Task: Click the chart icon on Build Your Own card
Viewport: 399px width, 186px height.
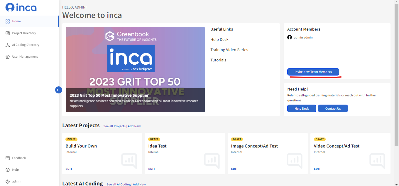Action: pyautogui.click(x=129, y=161)
